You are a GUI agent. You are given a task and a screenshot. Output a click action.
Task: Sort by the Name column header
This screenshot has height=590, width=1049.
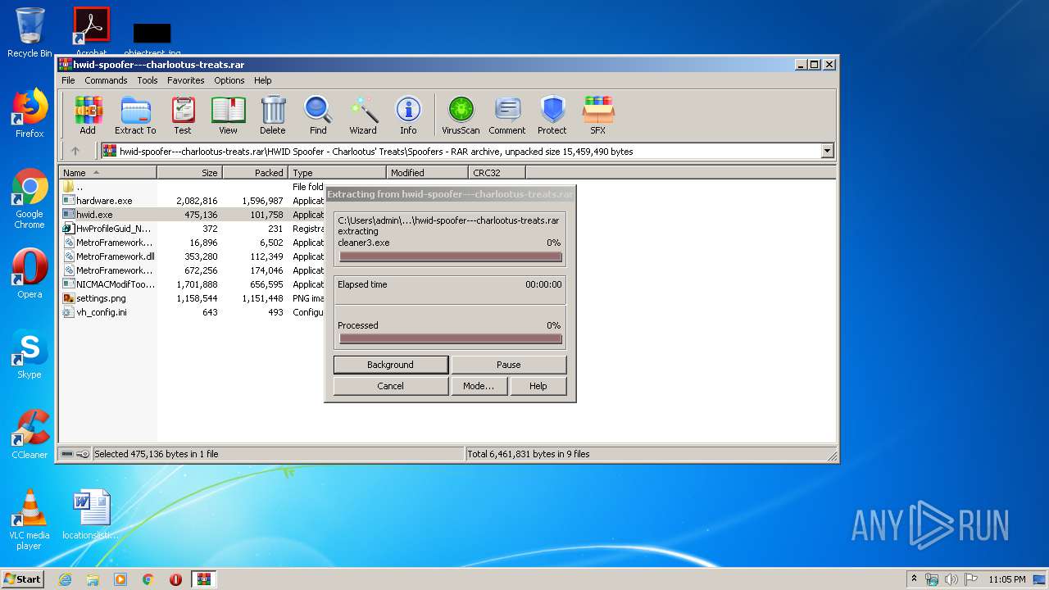107,173
